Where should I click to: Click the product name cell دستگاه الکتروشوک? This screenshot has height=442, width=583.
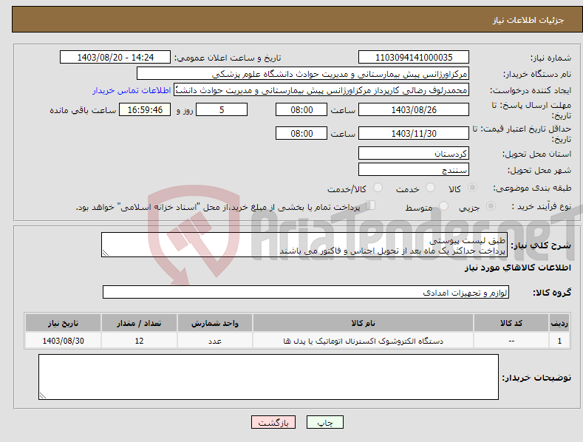click(363, 341)
